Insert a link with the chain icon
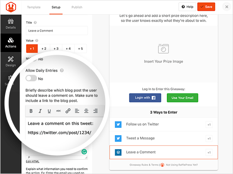233x174 pixels. tap(68, 111)
